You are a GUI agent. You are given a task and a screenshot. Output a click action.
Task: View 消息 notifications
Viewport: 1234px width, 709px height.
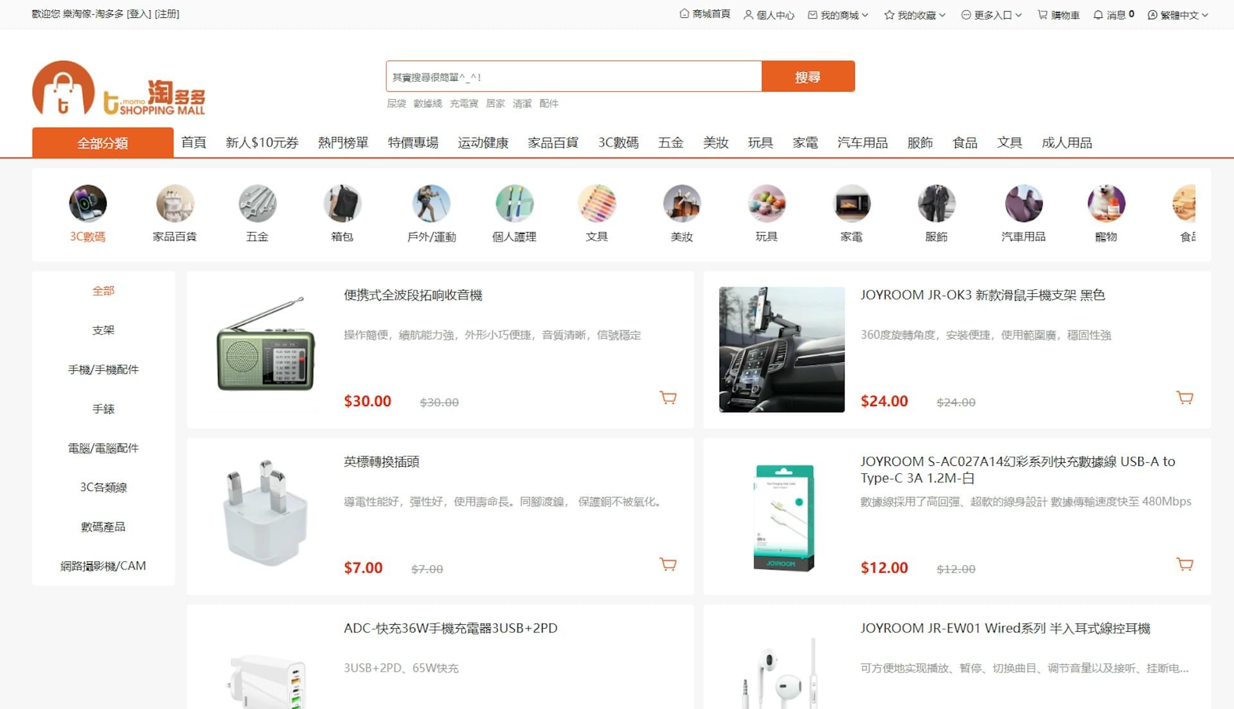pyautogui.click(x=1114, y=15)
